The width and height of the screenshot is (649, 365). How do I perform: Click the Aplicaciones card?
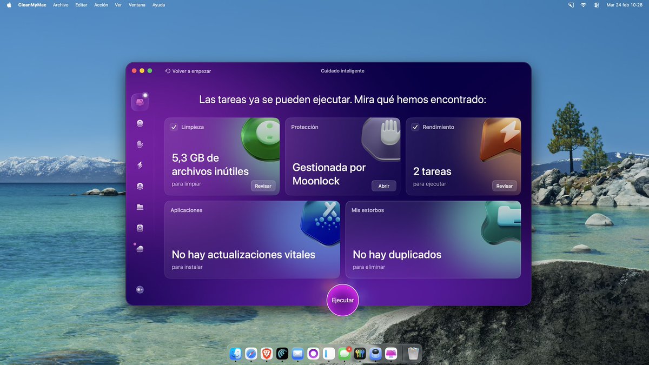252,240
